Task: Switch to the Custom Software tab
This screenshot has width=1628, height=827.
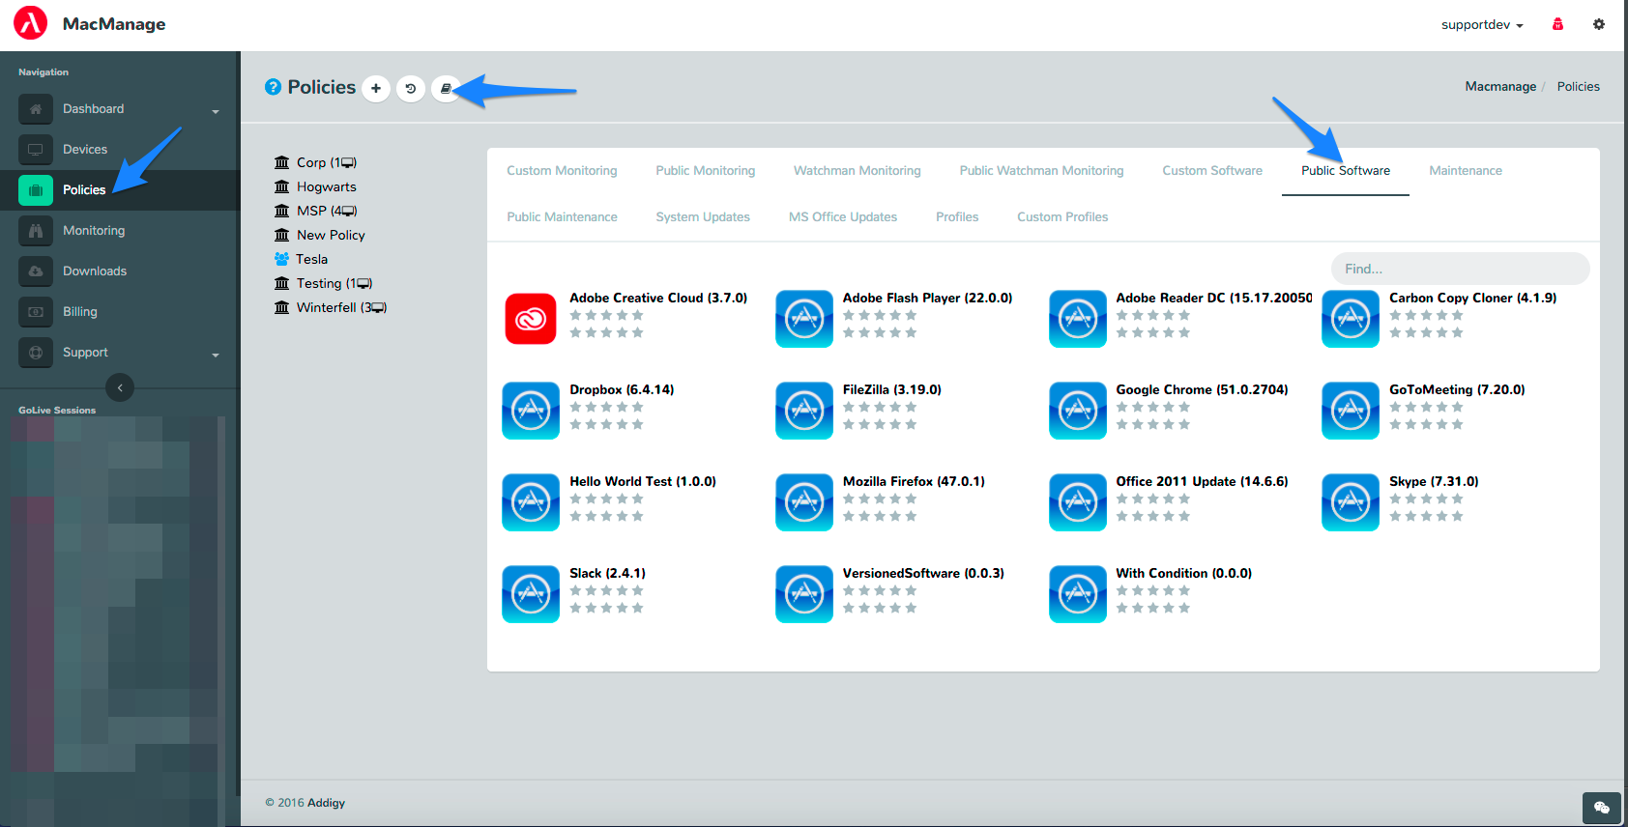Action: [x=1211, y=171]
